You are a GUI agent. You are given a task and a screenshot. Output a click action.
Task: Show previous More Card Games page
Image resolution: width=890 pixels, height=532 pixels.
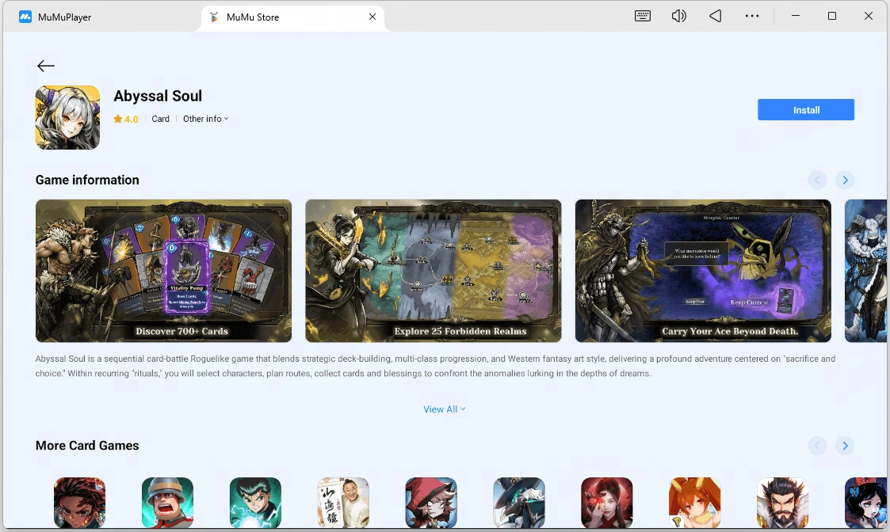(x=817, y=446)
